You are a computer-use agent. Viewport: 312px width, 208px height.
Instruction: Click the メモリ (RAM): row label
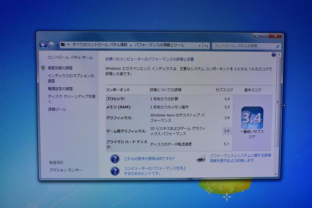119,107
